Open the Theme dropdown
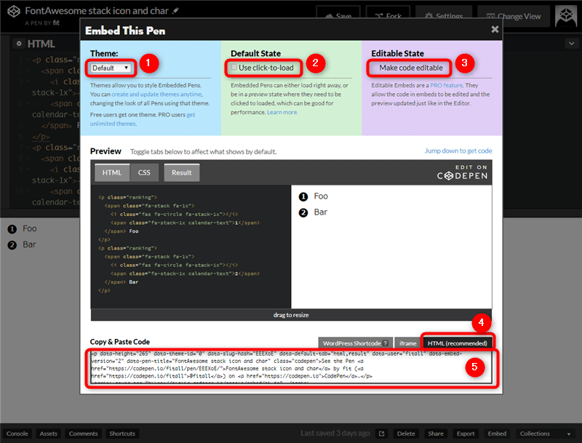The height and width of the screenshot is (443, 582). [111, 68]
